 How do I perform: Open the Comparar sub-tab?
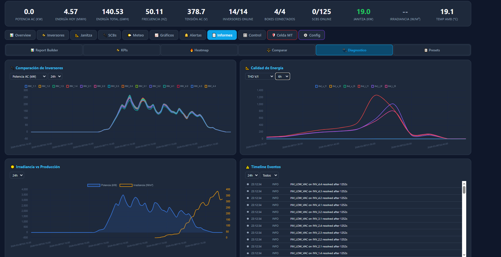click(277, 50)
